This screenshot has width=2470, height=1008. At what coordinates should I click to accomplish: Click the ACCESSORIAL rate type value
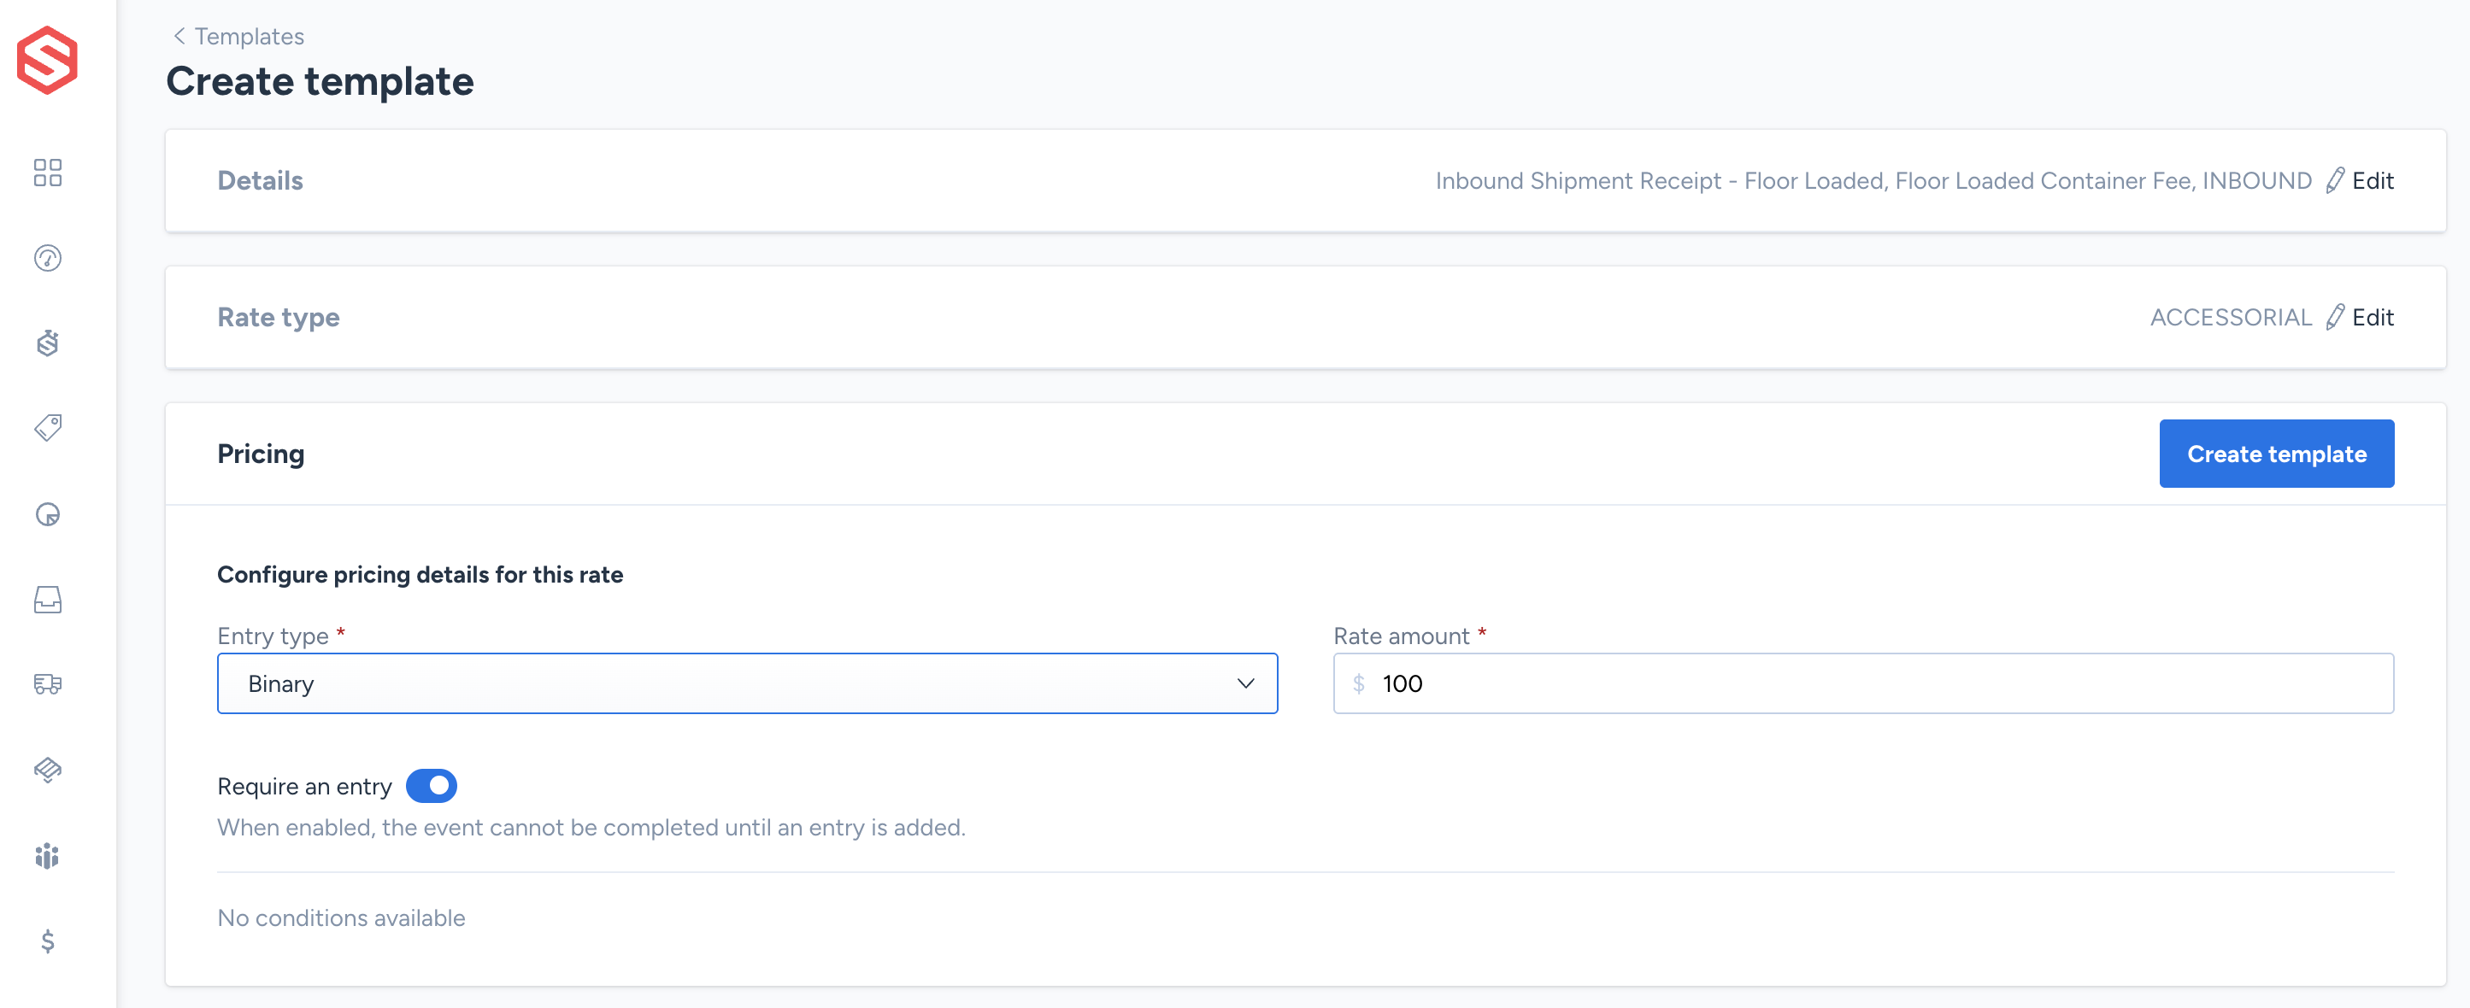(x=2231, y=317)
